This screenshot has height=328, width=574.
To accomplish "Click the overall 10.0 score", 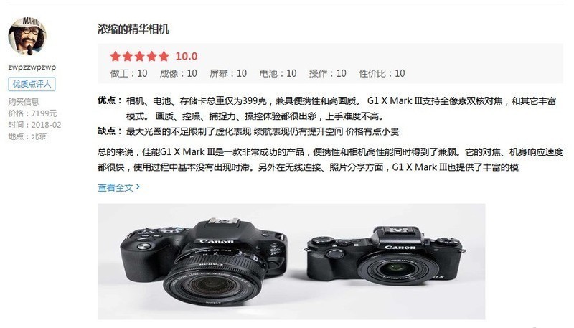I will click(x=187, y=57).
